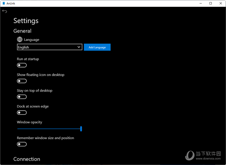The width and height of the screenshot is (226, 165).
Task: Click the Language label text
Action: tap(32, 40)
